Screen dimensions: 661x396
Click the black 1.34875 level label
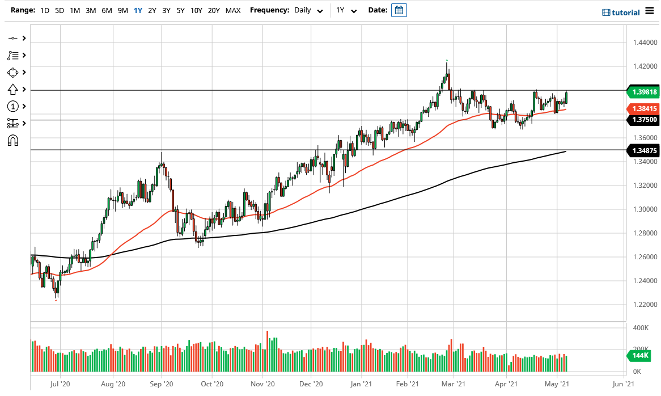[x=643, y=150]
